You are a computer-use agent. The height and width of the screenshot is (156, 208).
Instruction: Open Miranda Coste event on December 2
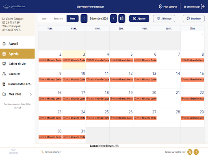50,60
